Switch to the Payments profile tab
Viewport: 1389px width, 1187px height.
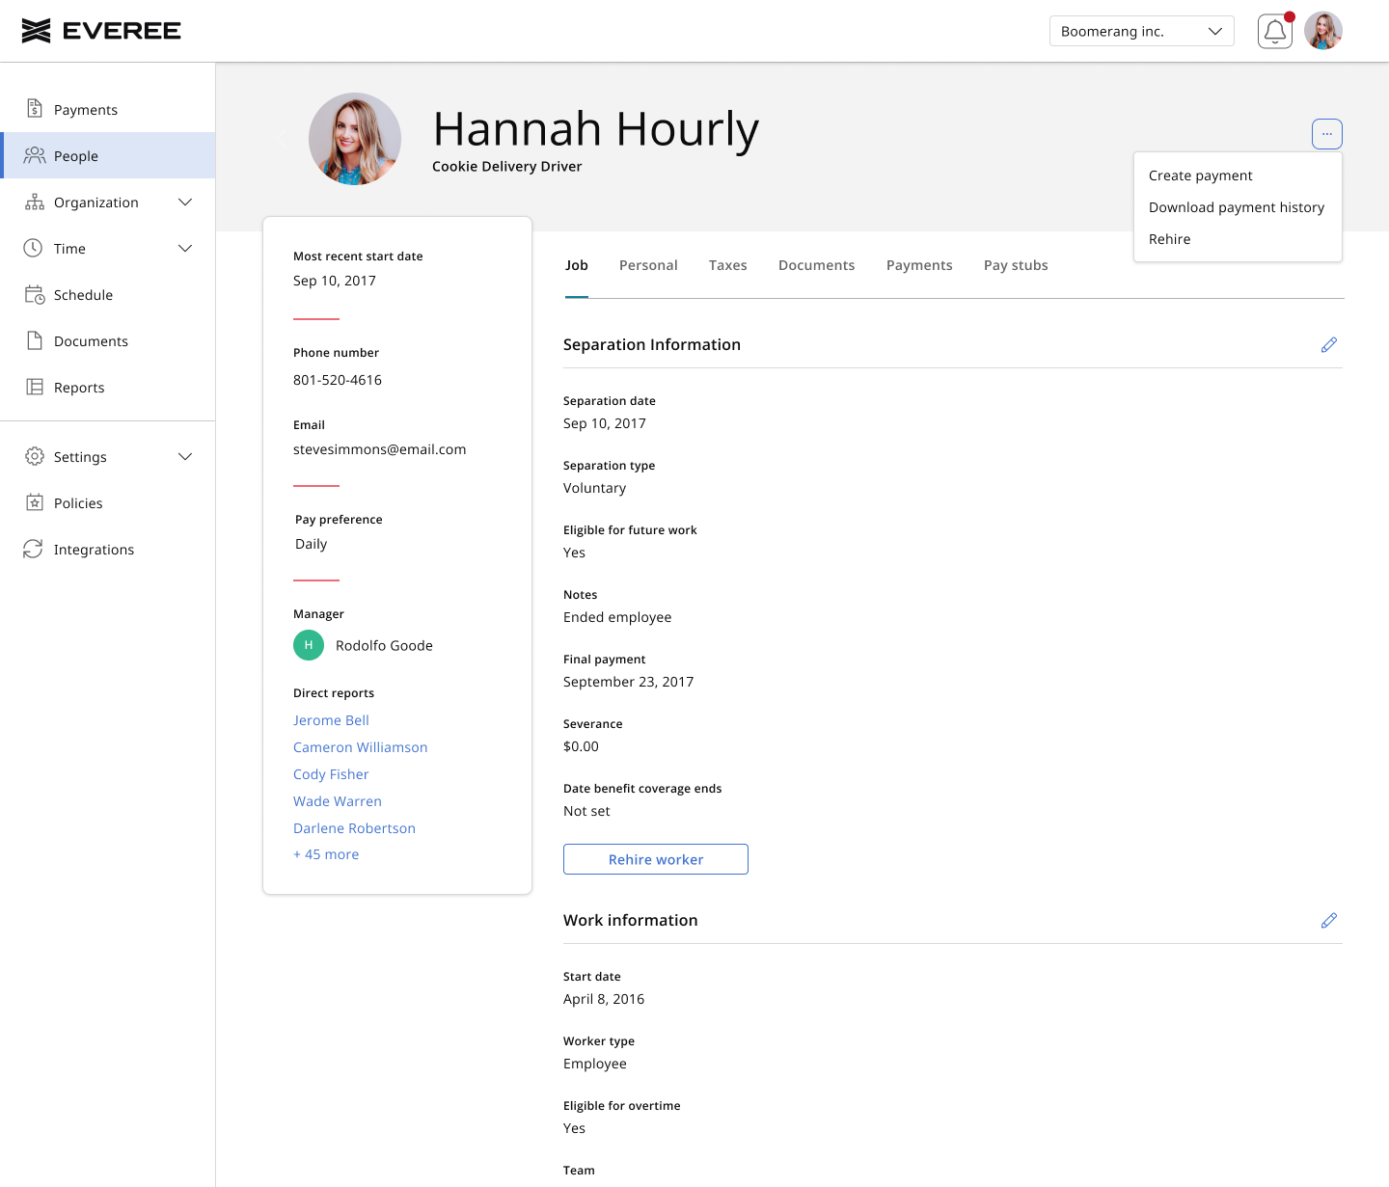click(919, 265)
